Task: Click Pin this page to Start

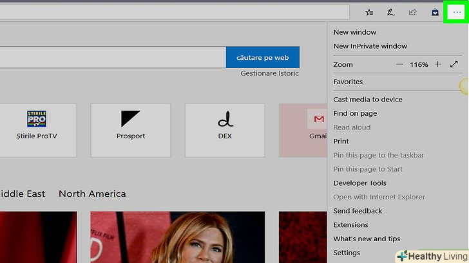Action: [368, 169]
